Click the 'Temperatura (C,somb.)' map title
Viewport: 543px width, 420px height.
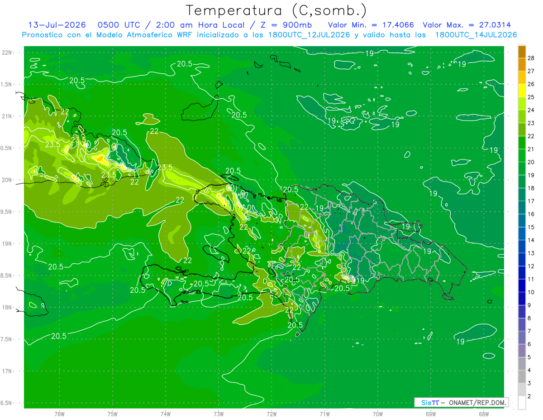[x=276, y=10]
